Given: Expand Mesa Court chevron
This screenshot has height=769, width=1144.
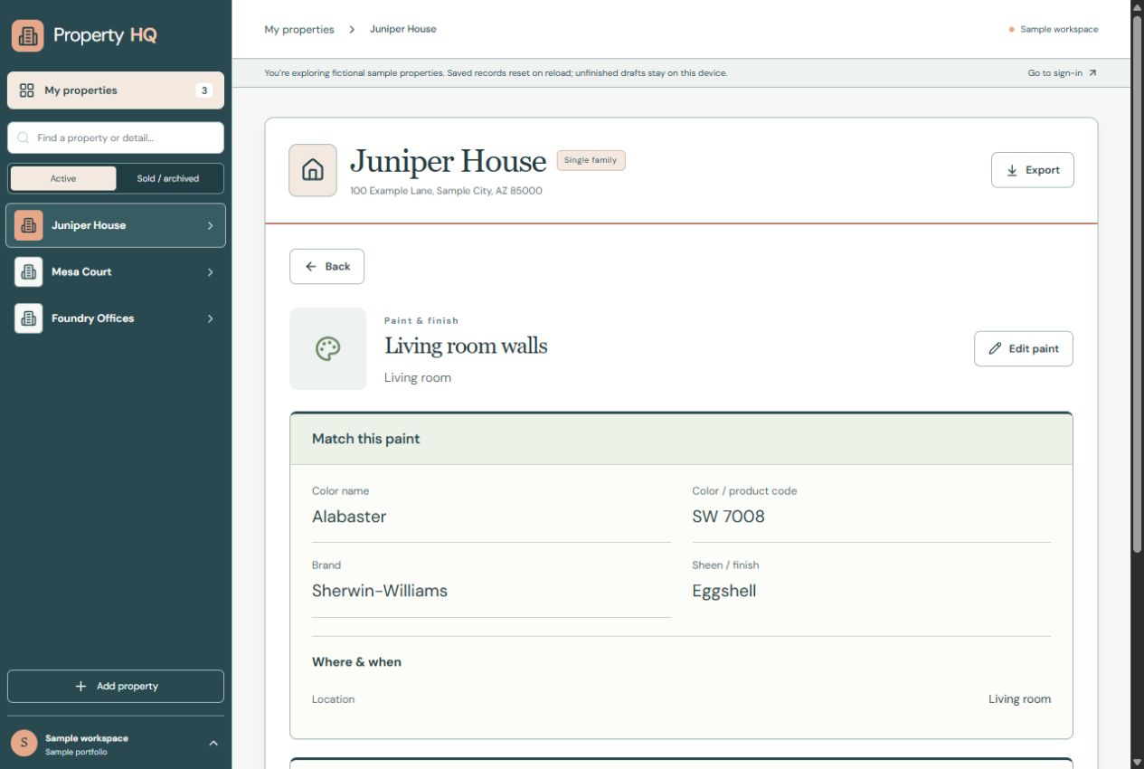Looking at the screenshot, I should coord(210,272).
